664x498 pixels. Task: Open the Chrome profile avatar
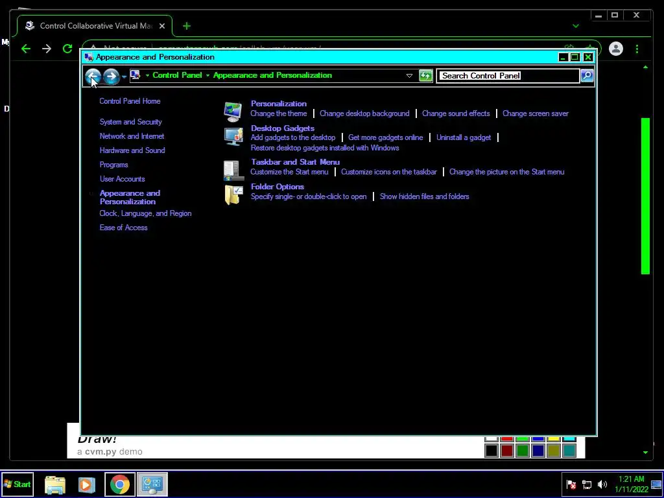point(616,49)
